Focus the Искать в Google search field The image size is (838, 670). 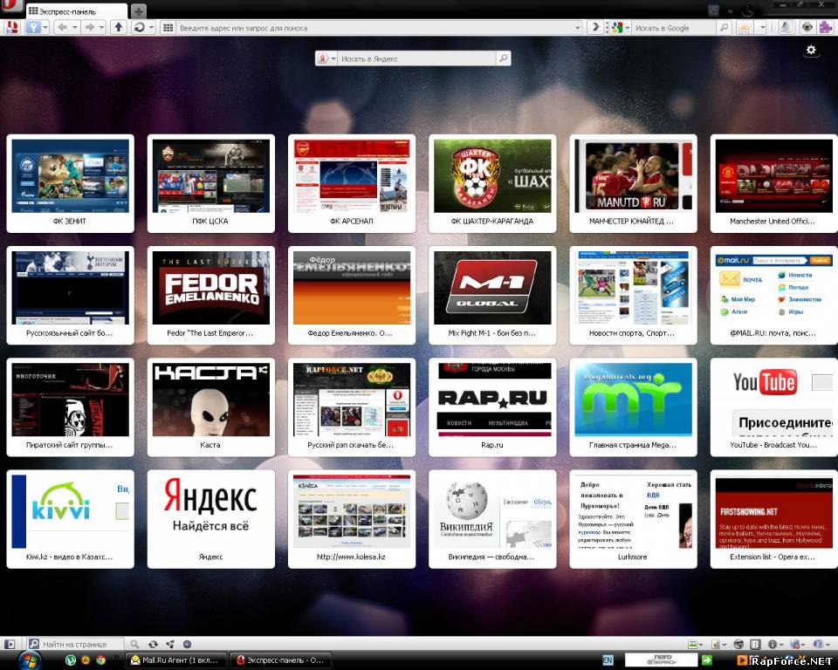[675, 28]
